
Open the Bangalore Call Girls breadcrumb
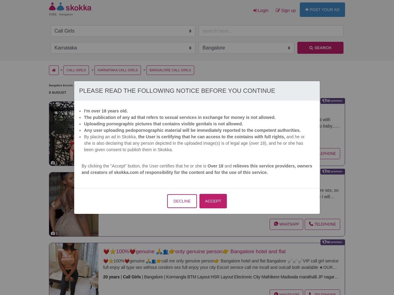pyautogui.click(x=170, y=70)
